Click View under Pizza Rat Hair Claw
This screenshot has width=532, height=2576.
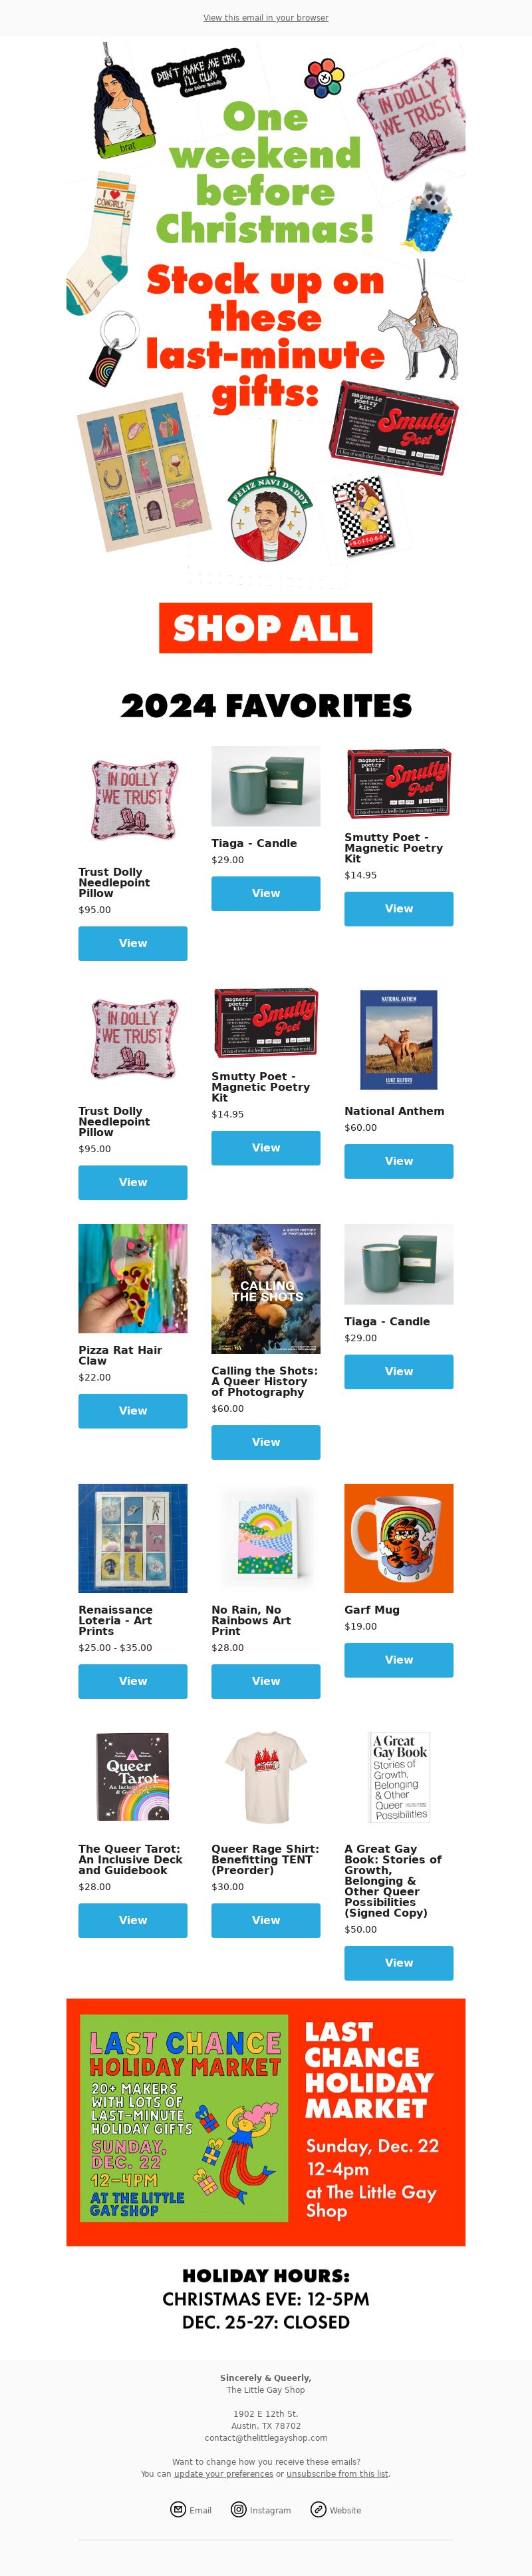tap(133, 1411)
